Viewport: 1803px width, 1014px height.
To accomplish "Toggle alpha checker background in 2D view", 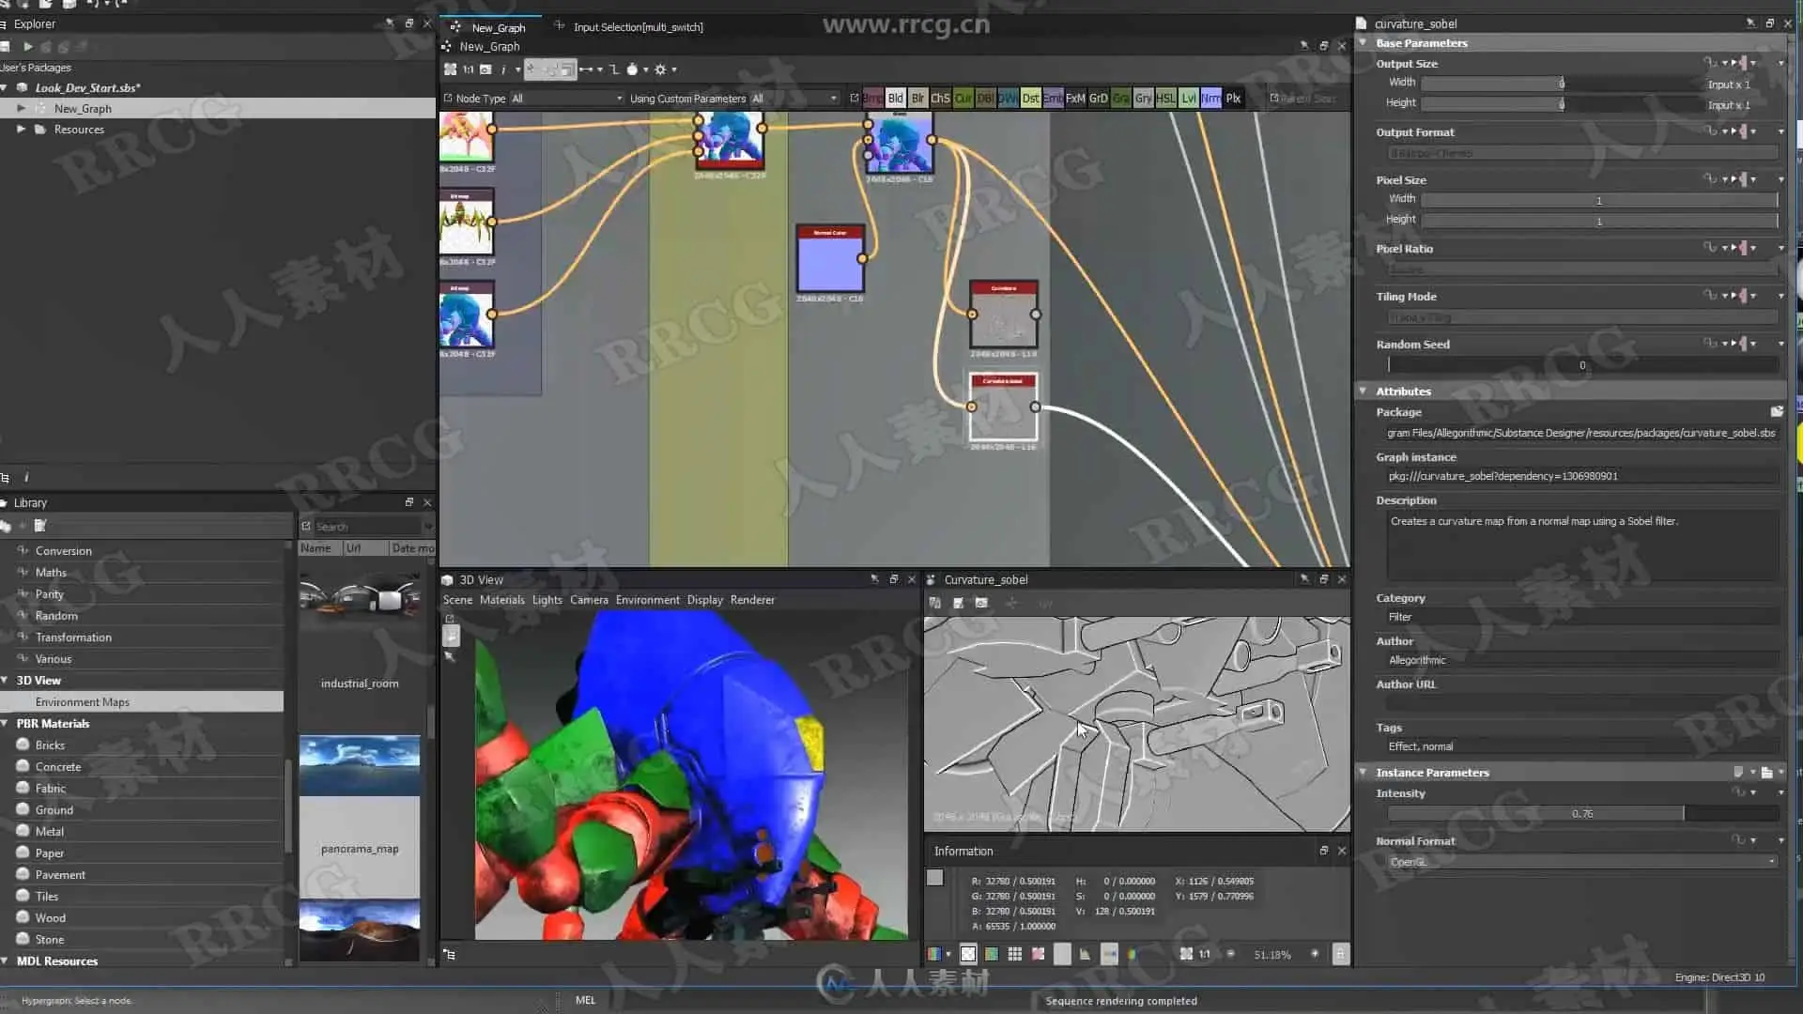I will (x=967, y=954).
